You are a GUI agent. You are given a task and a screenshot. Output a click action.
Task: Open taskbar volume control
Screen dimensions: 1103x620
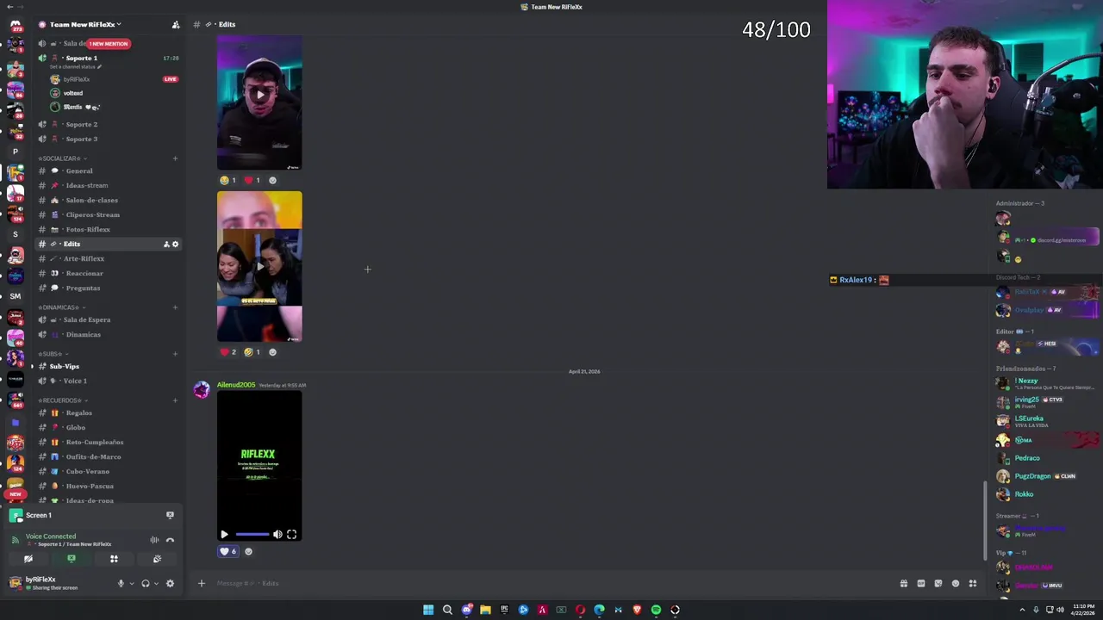point(1060,610)
